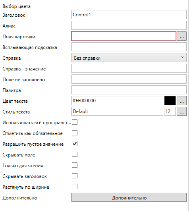Toggle Растянуть по ширине checkbox
Image resolution: width=189 pixels, height=211 pixels.
coord(75,187)
